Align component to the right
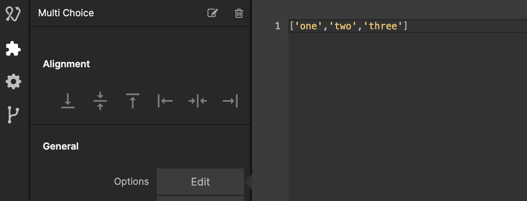 click(x=230, y=101)
